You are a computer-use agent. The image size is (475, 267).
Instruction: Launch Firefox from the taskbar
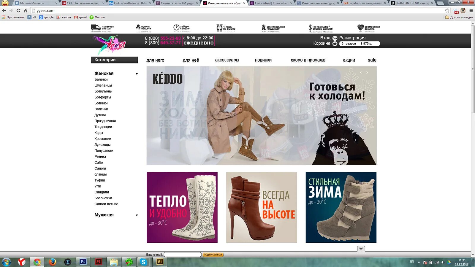53,262
